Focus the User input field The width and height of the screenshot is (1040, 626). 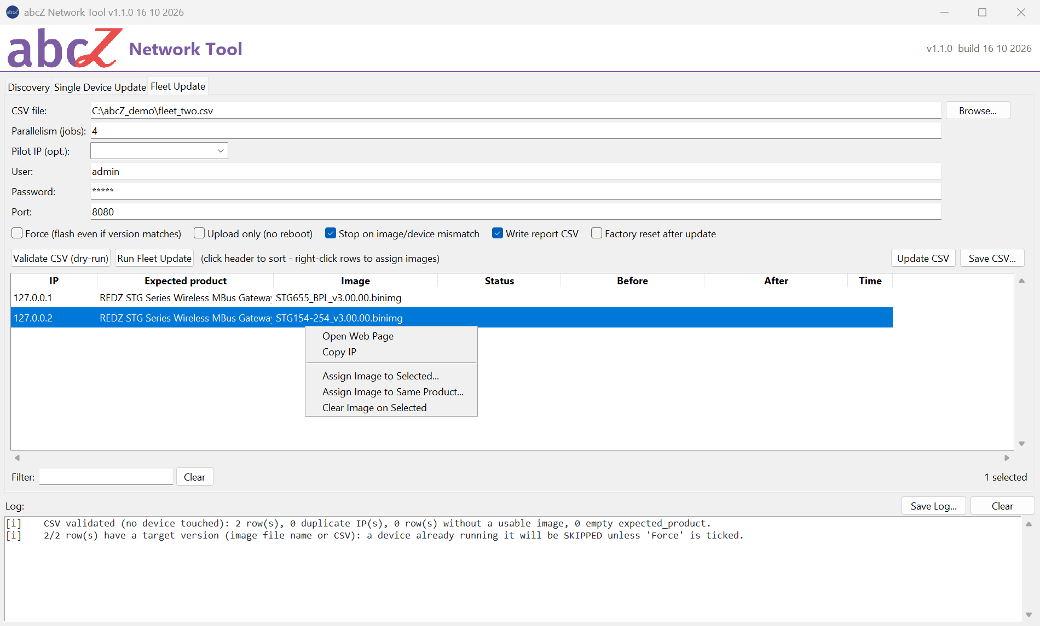[x=516, y=171]
